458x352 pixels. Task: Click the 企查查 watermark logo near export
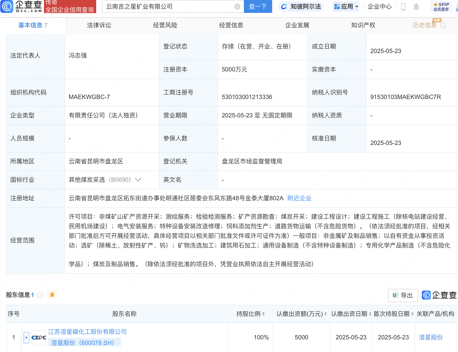439,295
